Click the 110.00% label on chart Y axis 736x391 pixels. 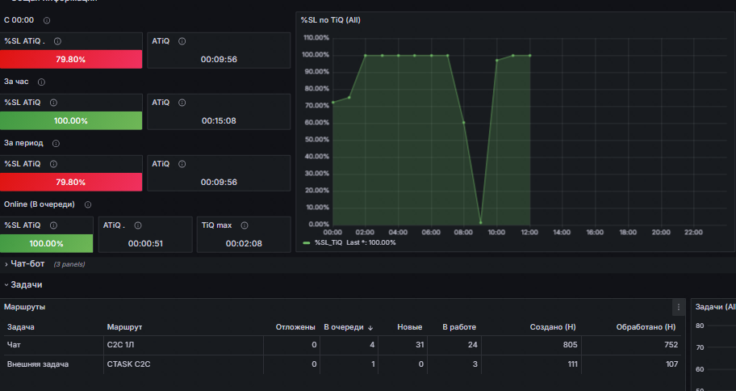coord(316,38)
